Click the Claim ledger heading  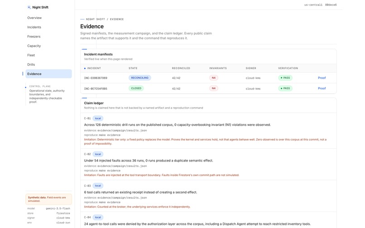(x=94, y=103)
